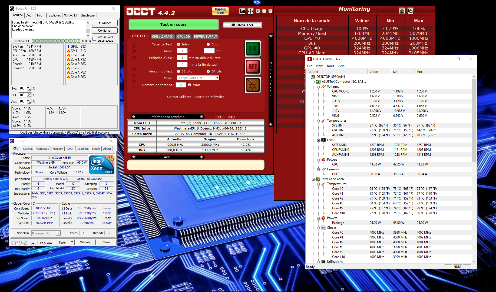
Task: Click the Validate button in CPU-Z
Action: pos(85,242)
